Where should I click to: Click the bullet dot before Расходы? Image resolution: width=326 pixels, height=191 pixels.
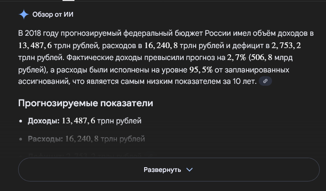(x=21, y=140)
